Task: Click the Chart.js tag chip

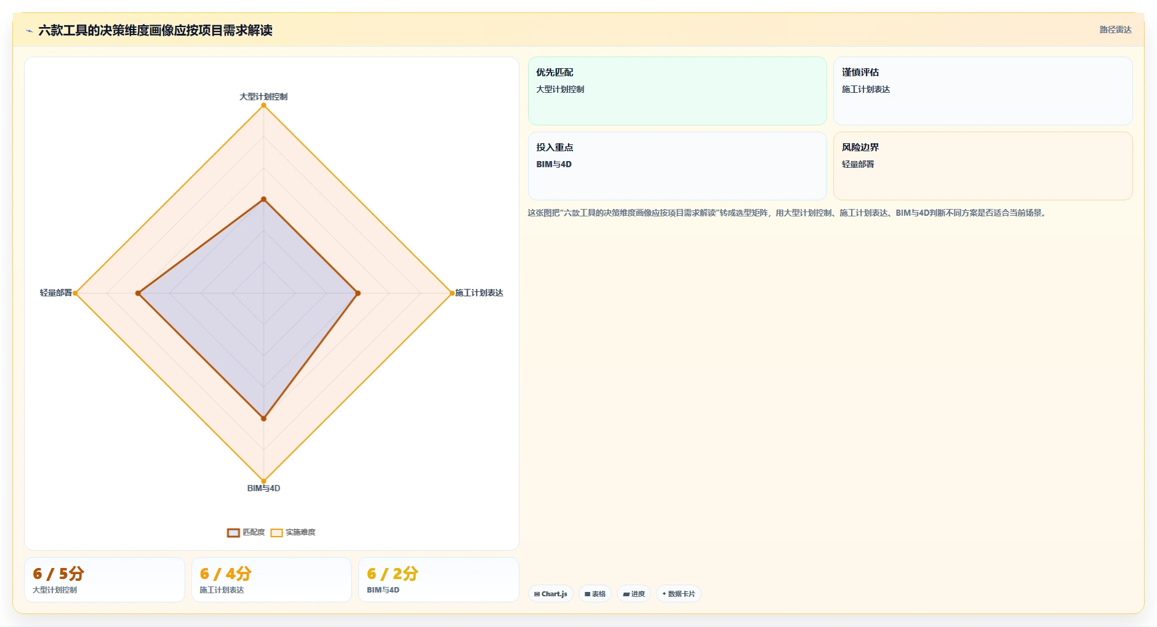Action: coord(551,594)
